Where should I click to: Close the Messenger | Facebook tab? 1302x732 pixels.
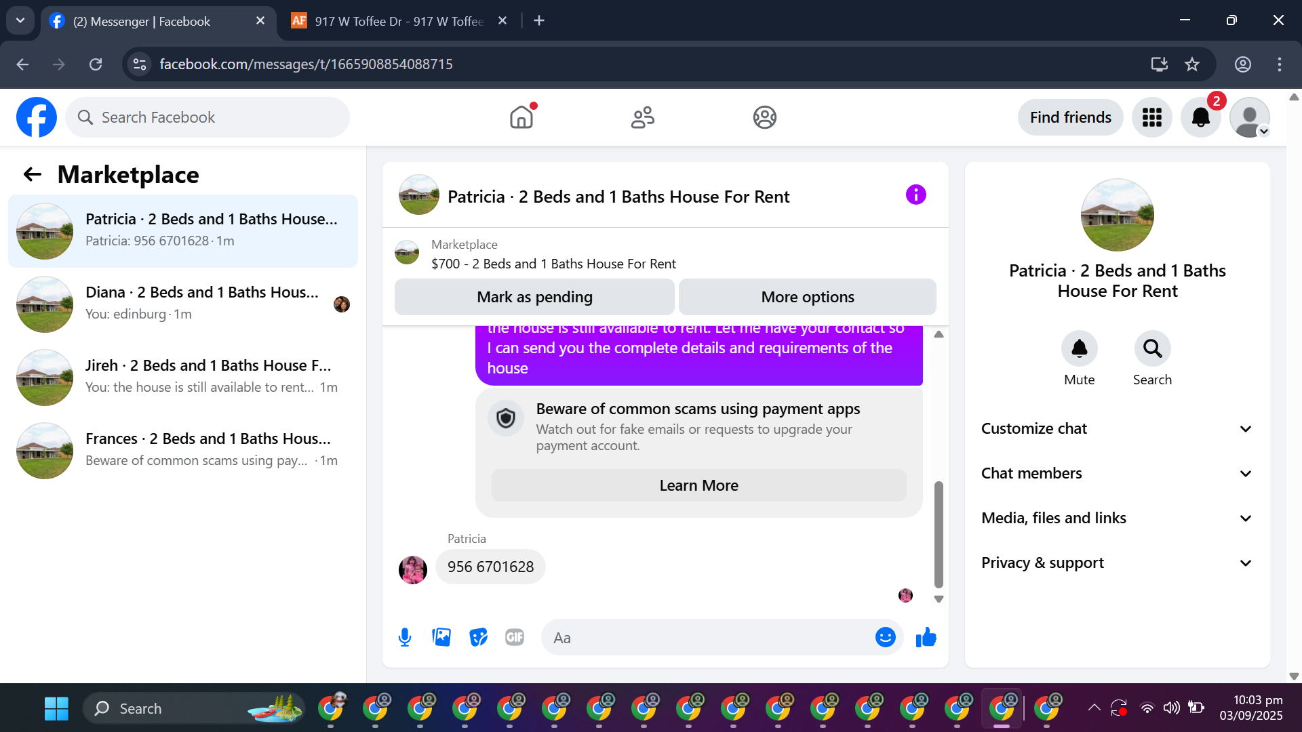(x=260, y=21)
